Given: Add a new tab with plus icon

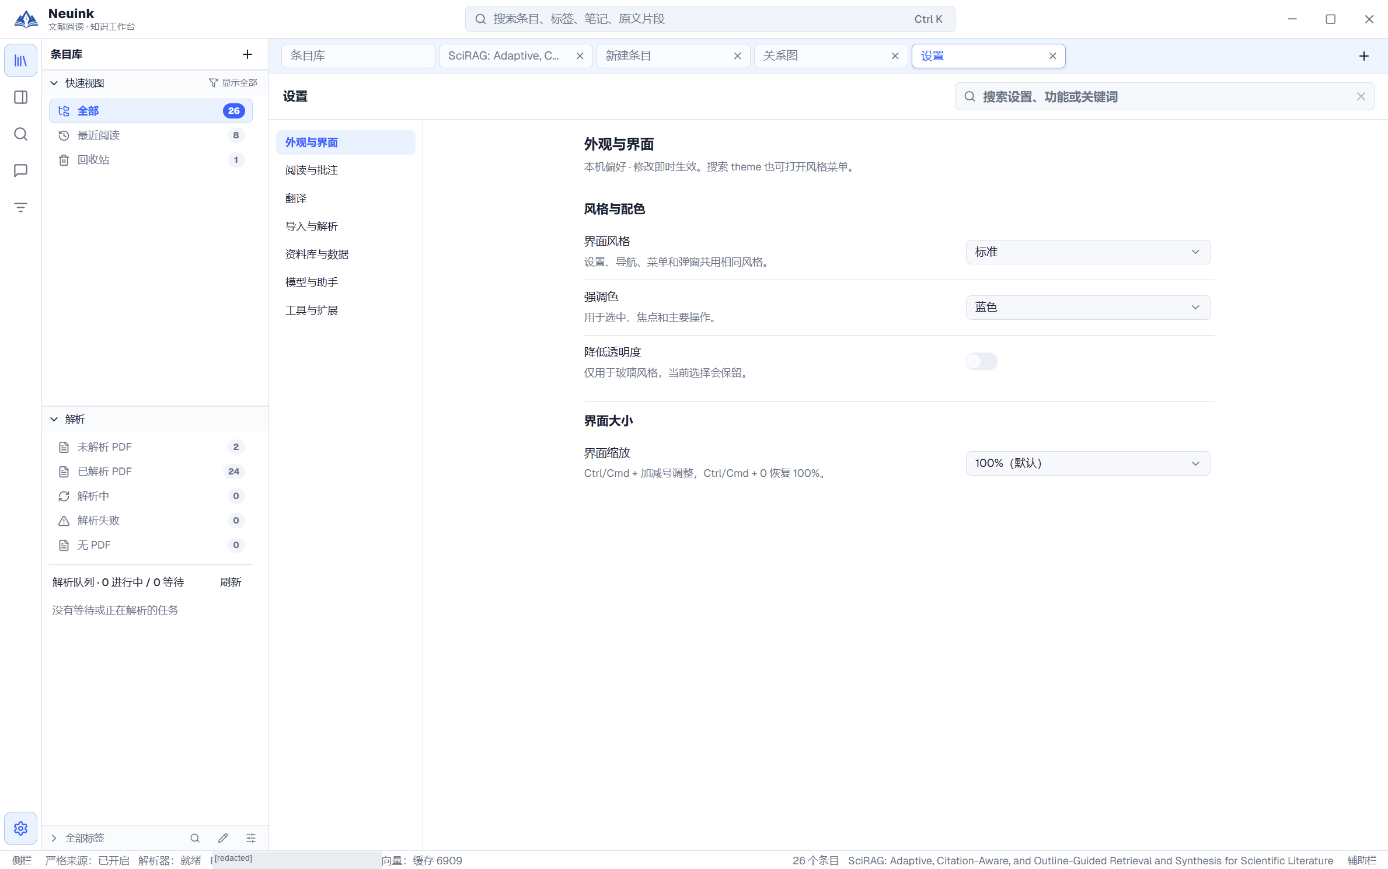Looking at the screenshot, I should (1364, 56).
